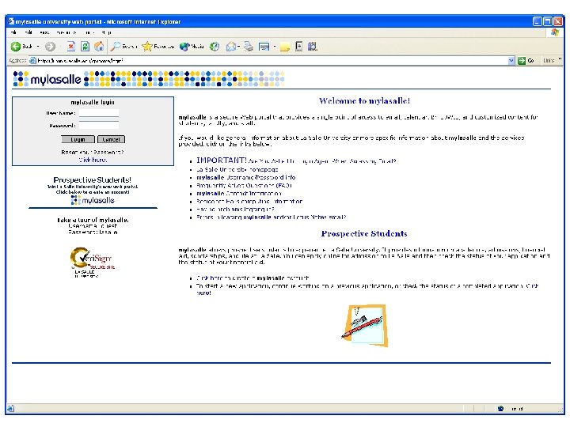Print the page with printer icon
The width and height of the screenshot is (570, 427).
click(x=249, y=47)
